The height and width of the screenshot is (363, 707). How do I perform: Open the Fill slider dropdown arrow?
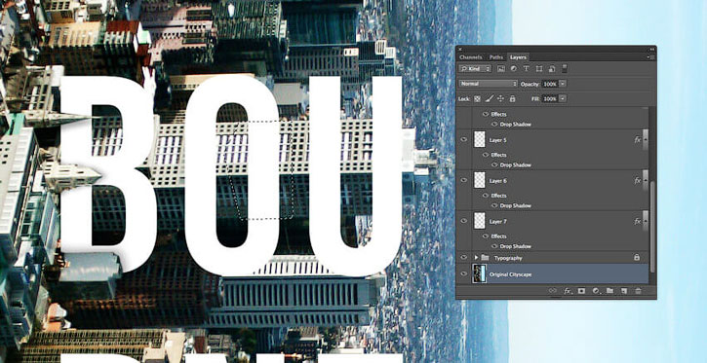[x=563, y=98]
